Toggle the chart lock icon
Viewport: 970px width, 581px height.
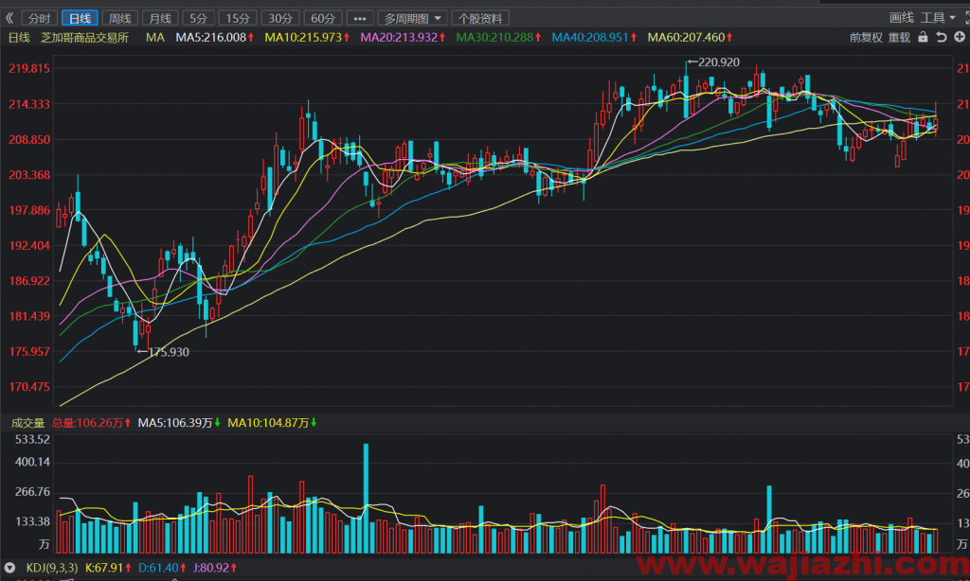(x=923, y=37)
